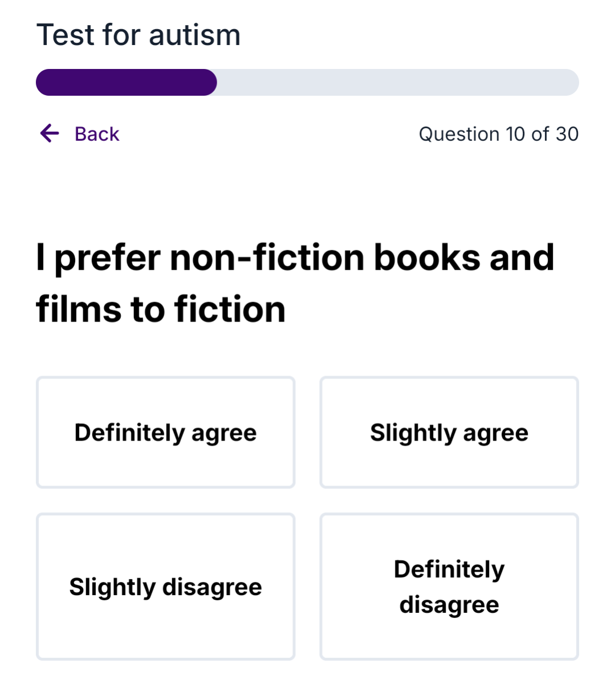The image size is (615, 684).
Task: Select the Definitely disagree option
Action: tap(449, 587)
